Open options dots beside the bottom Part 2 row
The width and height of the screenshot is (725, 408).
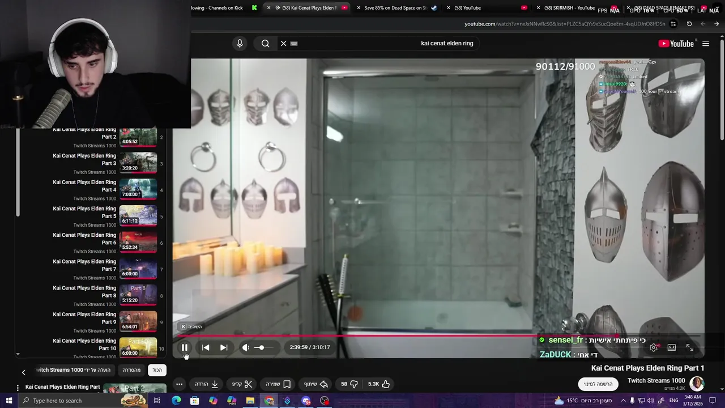tap(18, 388)
